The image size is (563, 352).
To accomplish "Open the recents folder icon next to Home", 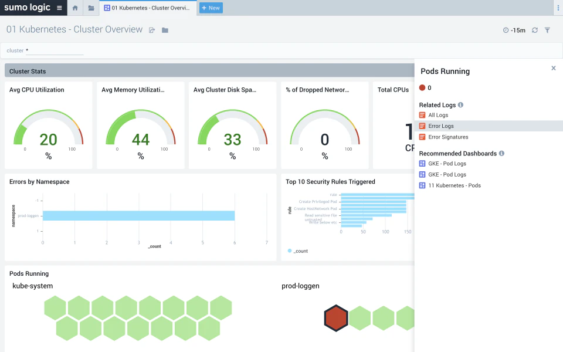I will click(91, 8).
